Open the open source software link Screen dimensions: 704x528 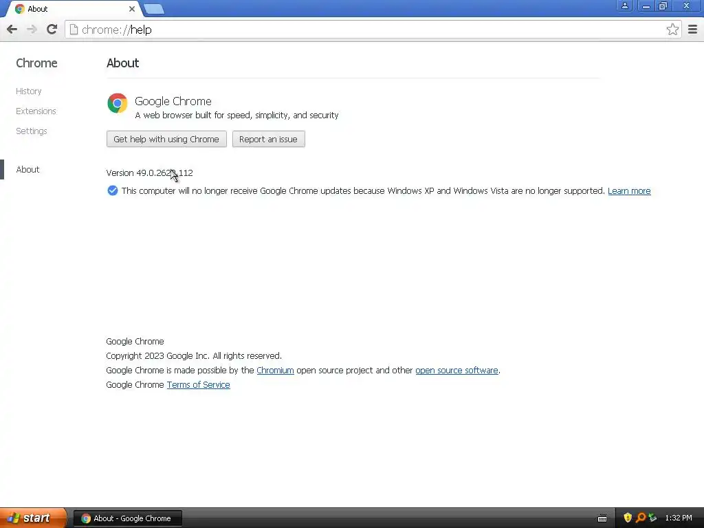point(456,371)
